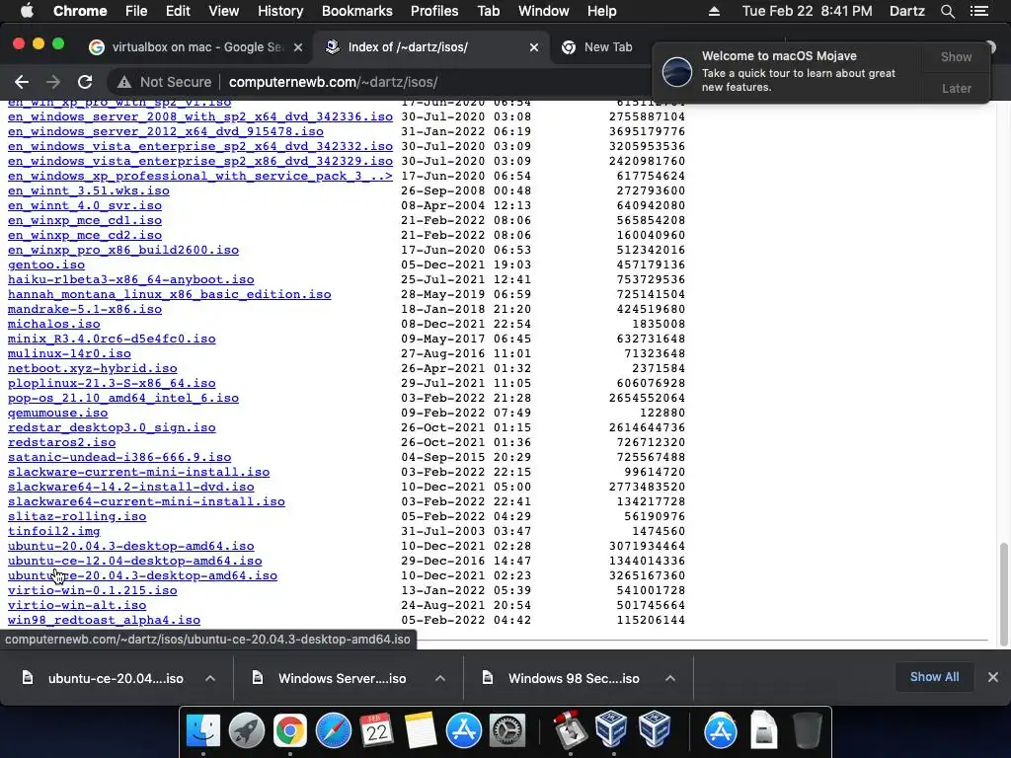The height and width of the screenshot is (758, 1011).
Task: Click the Chrome icon in the Dock
Action: pyautogui.click(x=289, y=731)
